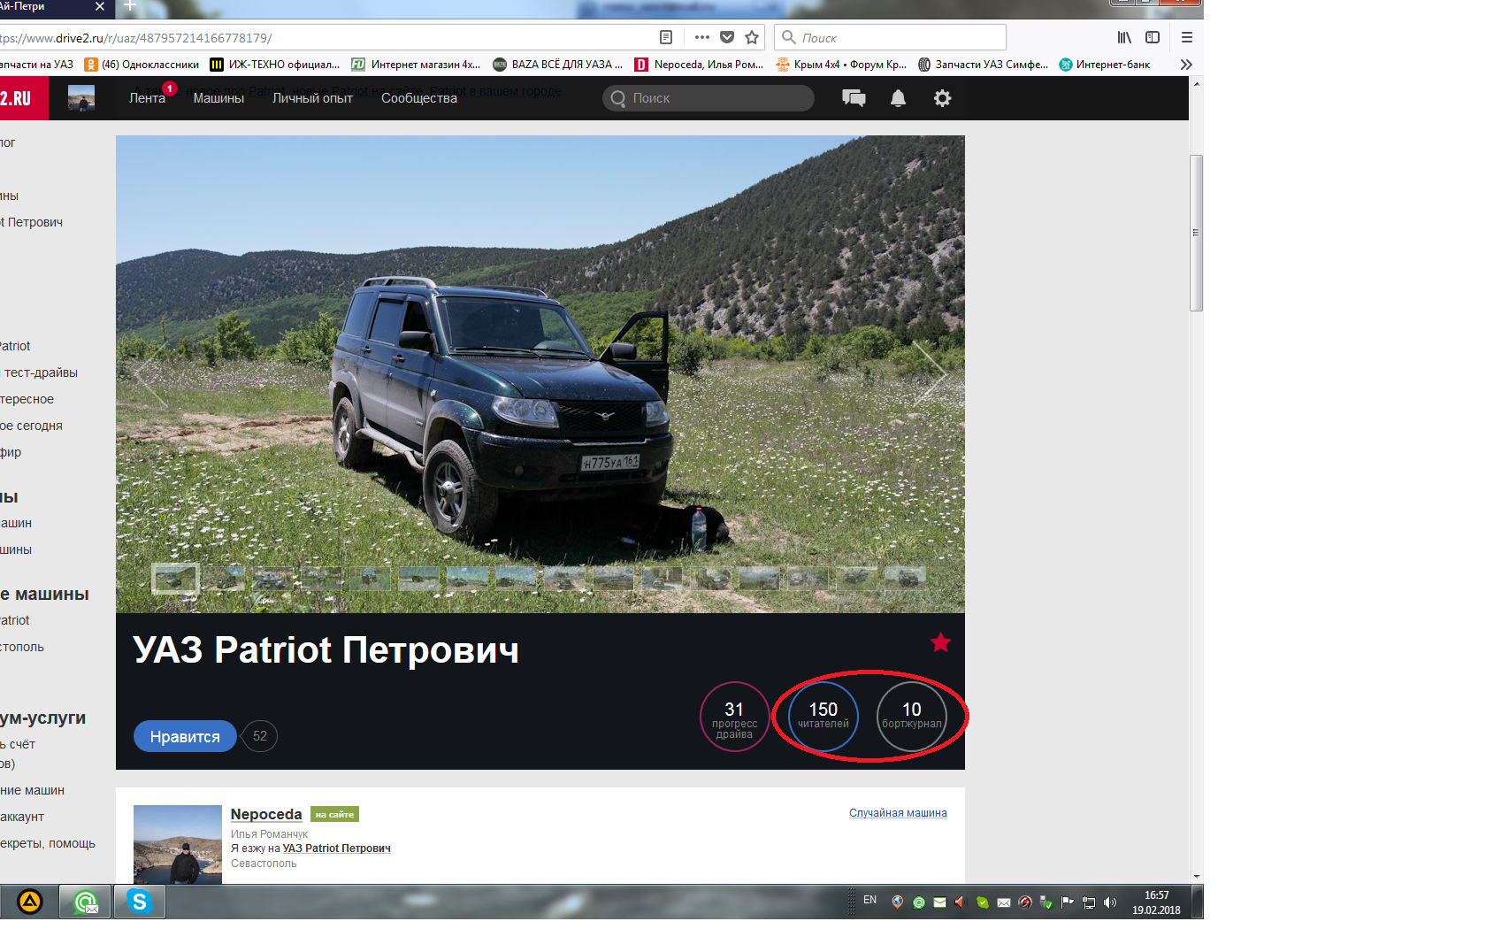
Task: Select the last gallery thumbnail
Action: coord(905,579)
